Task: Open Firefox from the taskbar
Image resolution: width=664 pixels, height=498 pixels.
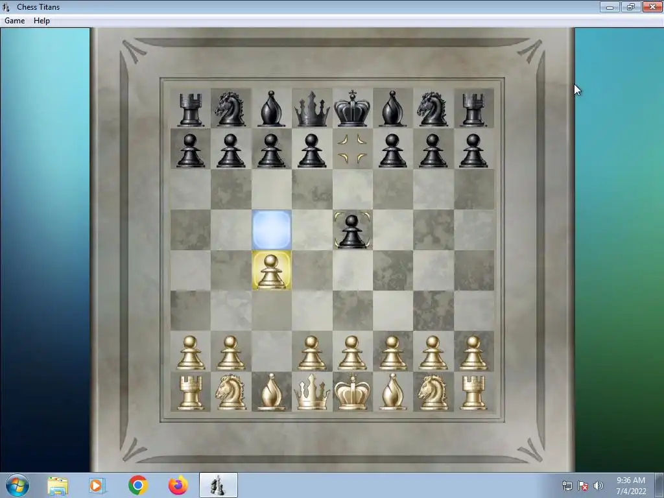Action: click(x=178, y=485)
